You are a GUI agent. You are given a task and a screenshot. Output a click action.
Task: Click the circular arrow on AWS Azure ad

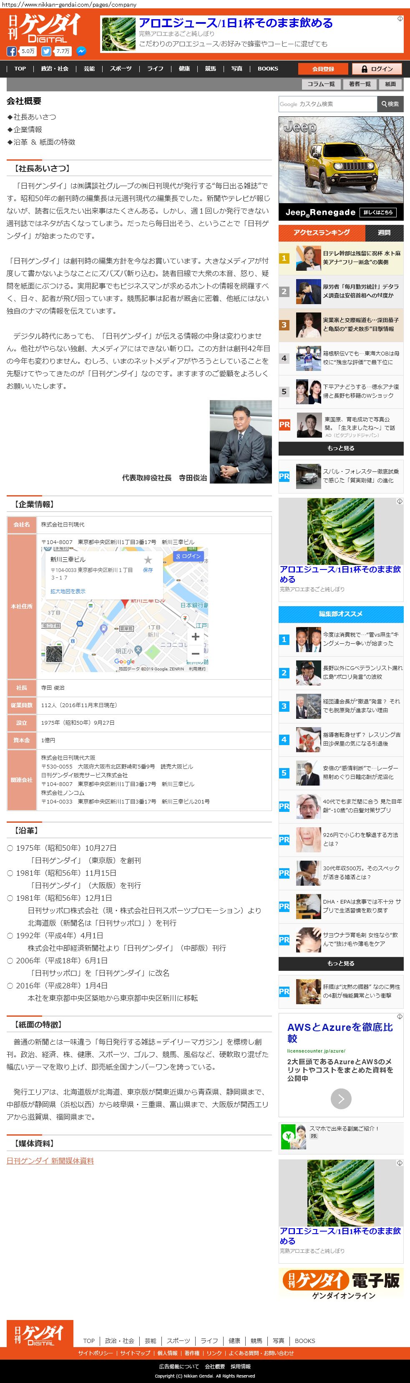tap(341, 1099)
